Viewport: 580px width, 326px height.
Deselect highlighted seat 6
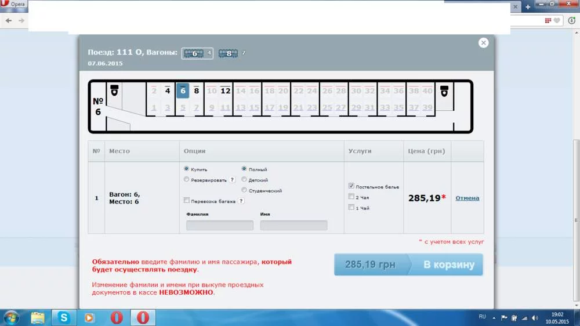(x=183, y=90)
